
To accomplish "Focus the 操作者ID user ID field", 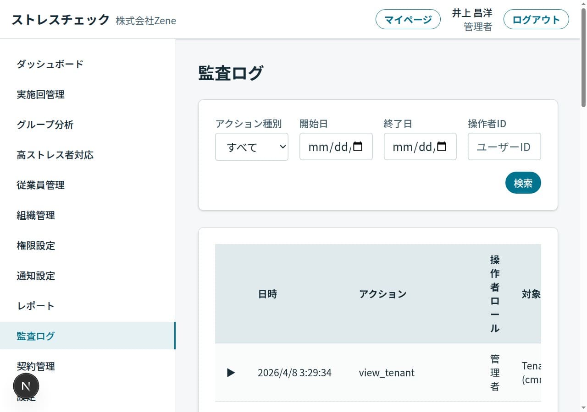I will tap(504, 146).
